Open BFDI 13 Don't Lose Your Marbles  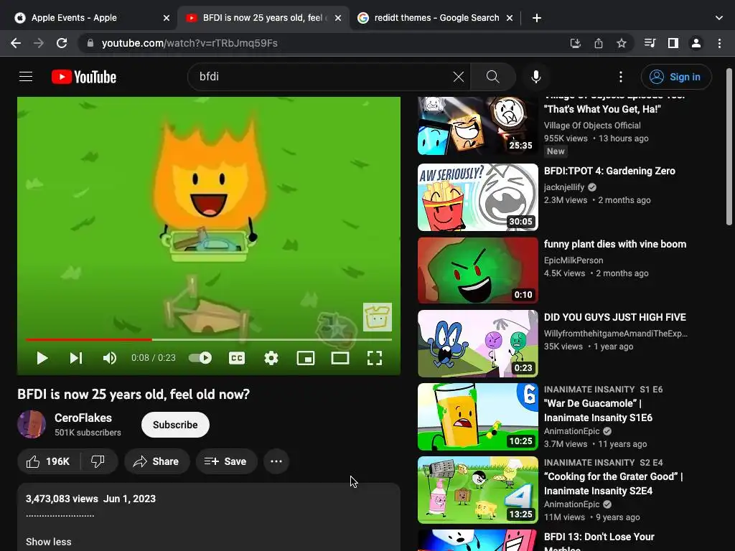click(599, 541)
